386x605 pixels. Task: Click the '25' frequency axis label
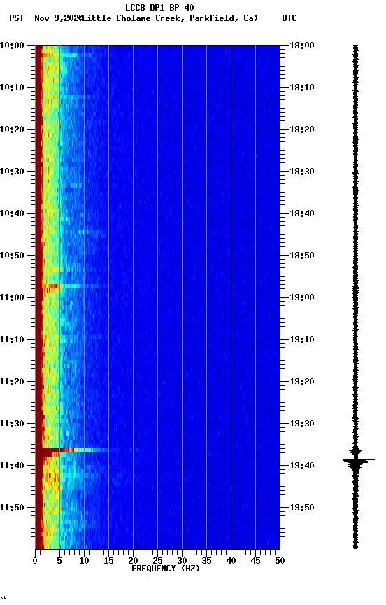(x=157, y=561)
